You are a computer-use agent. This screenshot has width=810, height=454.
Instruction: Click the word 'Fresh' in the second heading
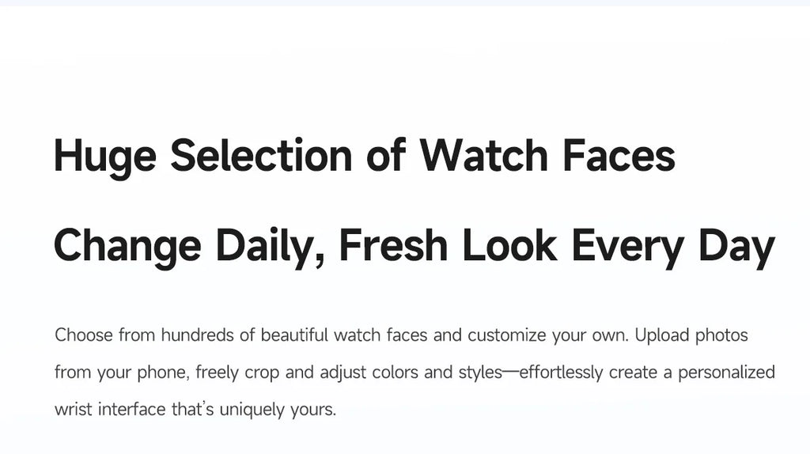[x=393, y=245]
